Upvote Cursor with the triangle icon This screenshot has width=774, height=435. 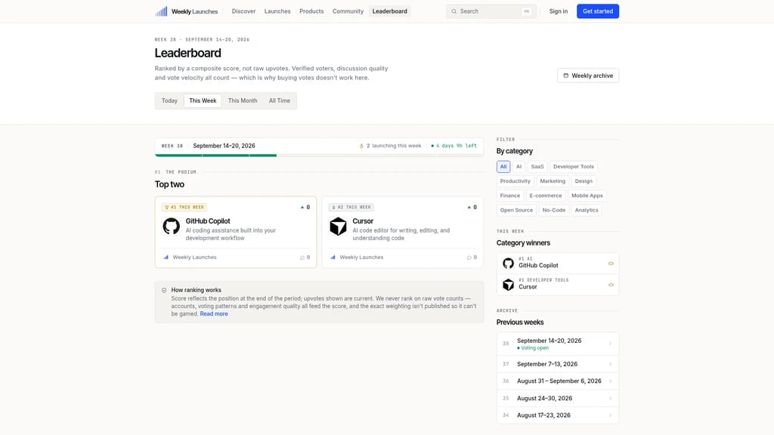click(469, 207)
